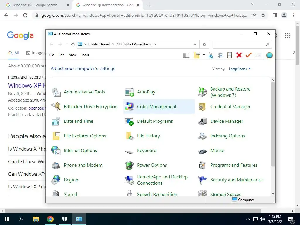The width and height of the screenshot is (300, 225).
Task: Open File Explorer Options icon
Action: (x=56, y=136)
